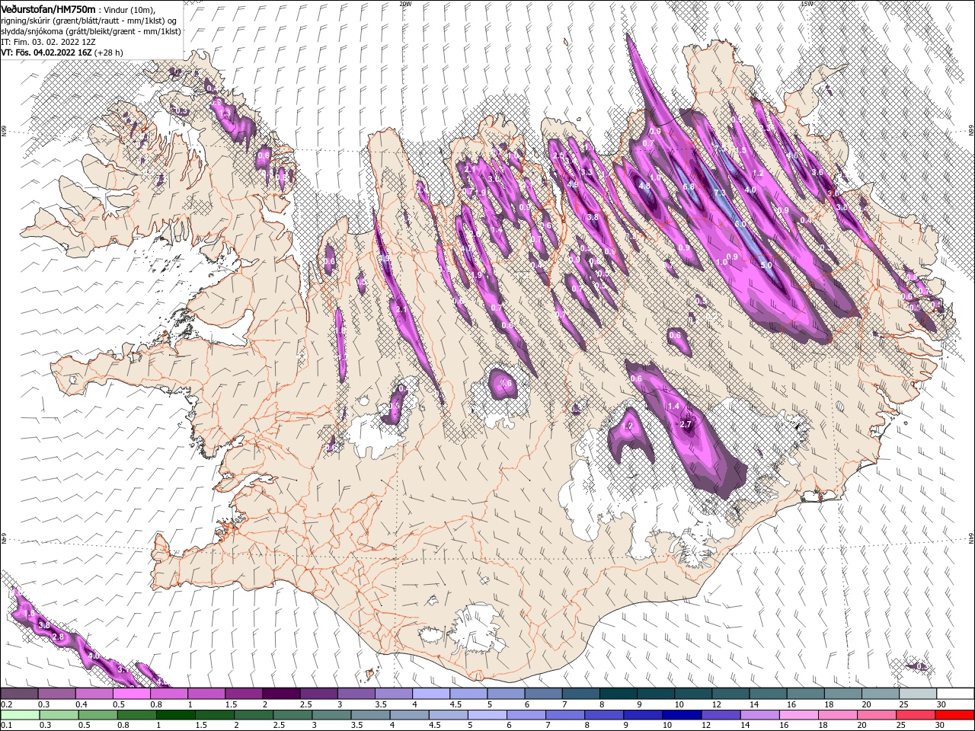This screenshot has width=975, height=731.
Task: Click the 'Vindur (10m)' label in the header
Action: [x=128, y=10]
